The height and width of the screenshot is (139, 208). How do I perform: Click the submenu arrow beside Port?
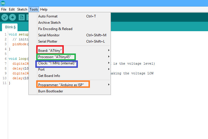[x=109, y=69]
